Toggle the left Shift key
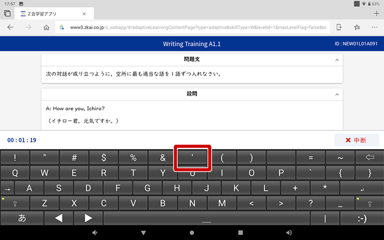384x240 pixels. tap(15, 203)
